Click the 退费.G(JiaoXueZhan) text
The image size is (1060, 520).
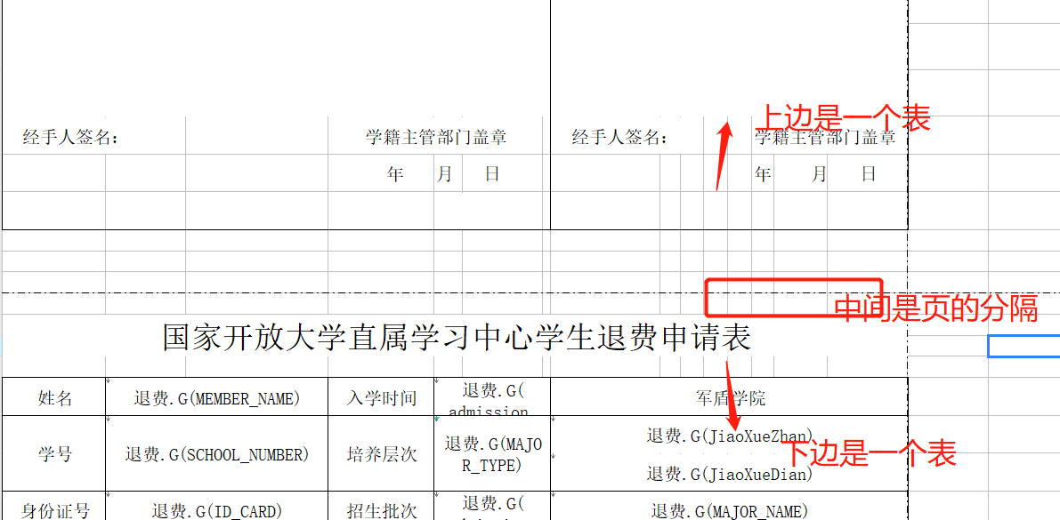730,436
